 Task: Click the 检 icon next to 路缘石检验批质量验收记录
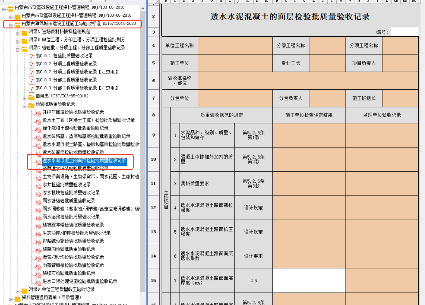(38, 274)
